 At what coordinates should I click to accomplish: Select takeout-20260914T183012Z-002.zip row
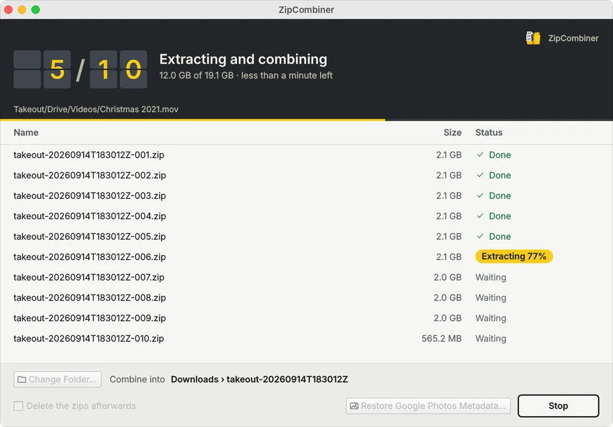pyautogui.click(x=306, y=175)
